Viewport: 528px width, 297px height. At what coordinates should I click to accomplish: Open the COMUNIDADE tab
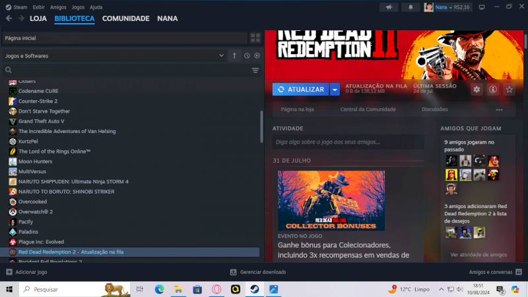[125, 18]
